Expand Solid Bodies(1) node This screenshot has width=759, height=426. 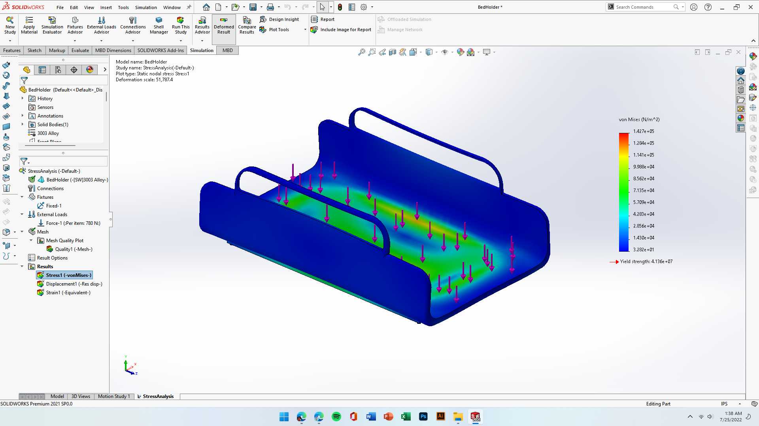point(23,125)
